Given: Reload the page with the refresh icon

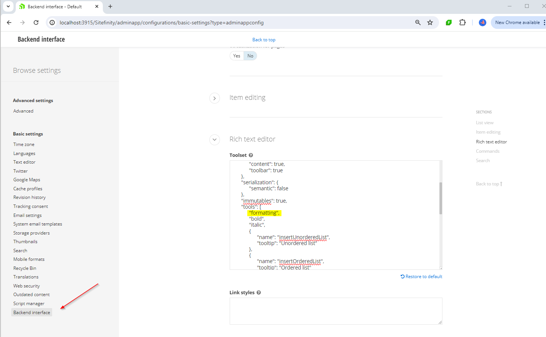Looking at the screenshot, I should (x=36, y=23).
